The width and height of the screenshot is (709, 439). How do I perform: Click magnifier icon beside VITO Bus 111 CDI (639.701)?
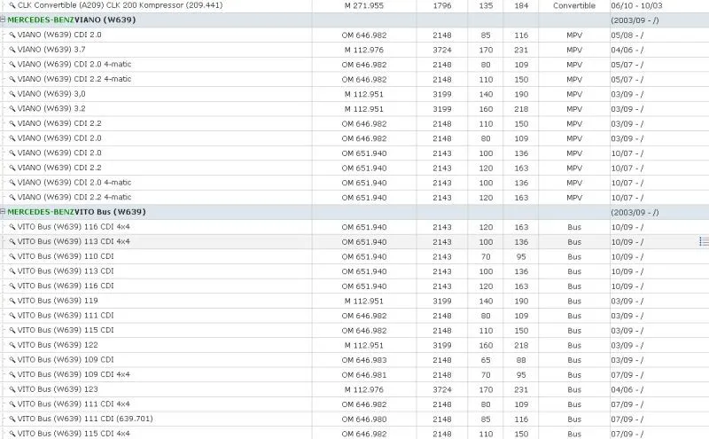click(12, 419)
